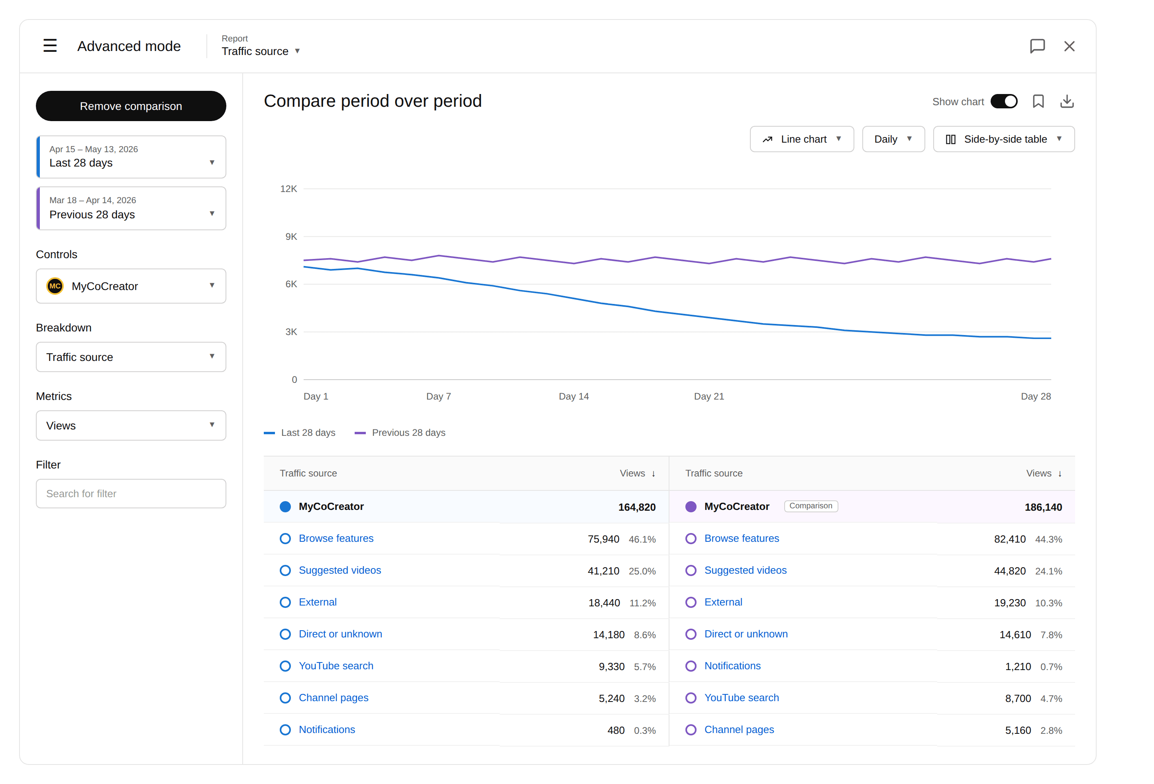1154x784 pixels.
Task: Toggle left Channel pages row circle
Action: (x=285, y=698)
